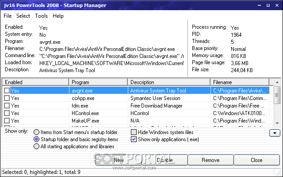Screen dimensions: 283x177
Task: Sort list by Description column header
Action: (169, 82)
